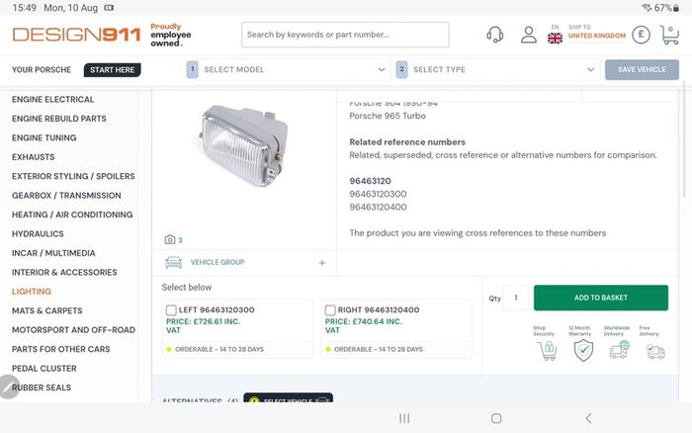The width and height of the screenshot is (692, 433).
Task: Open the Incar / Multimedia category
Action: [x=53, y=253]
